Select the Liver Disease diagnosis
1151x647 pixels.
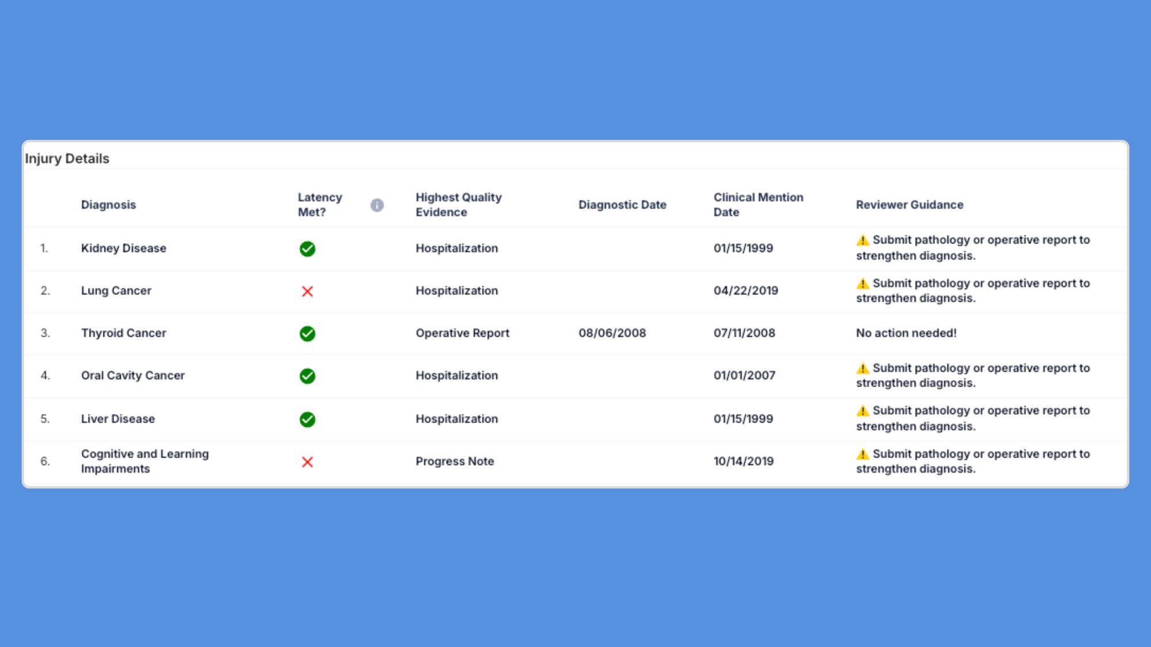[118, 419]
